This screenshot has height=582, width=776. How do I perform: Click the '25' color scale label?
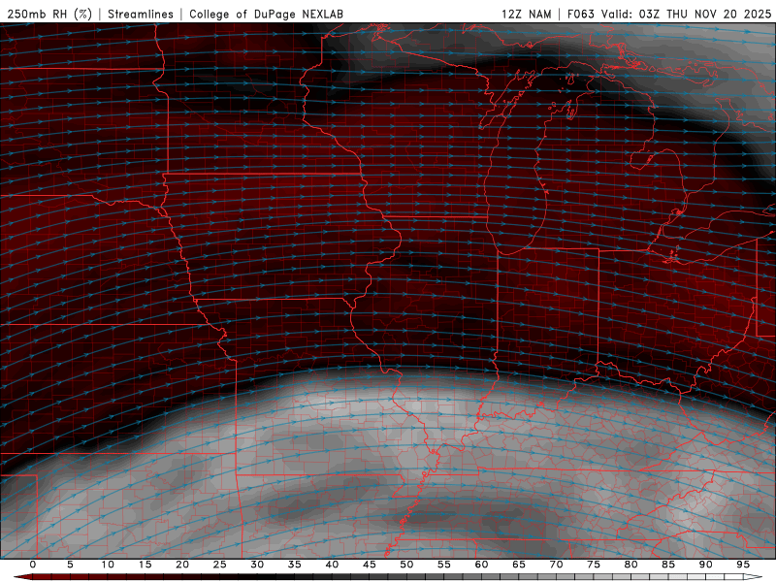click(220, 565)
